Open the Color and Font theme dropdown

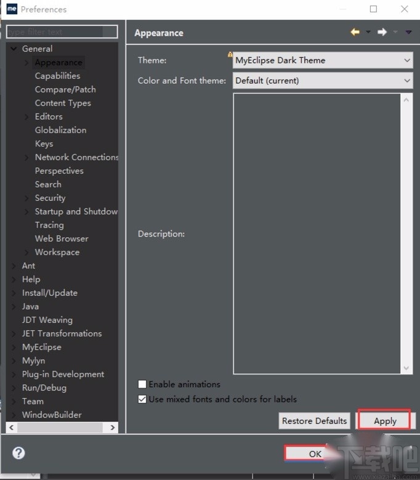[x=323, y=81]
